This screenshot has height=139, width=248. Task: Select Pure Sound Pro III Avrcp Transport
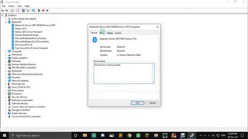tap(31, 48)
